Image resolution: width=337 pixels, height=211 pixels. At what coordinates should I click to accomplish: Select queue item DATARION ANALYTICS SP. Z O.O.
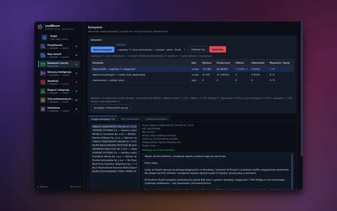114,149
